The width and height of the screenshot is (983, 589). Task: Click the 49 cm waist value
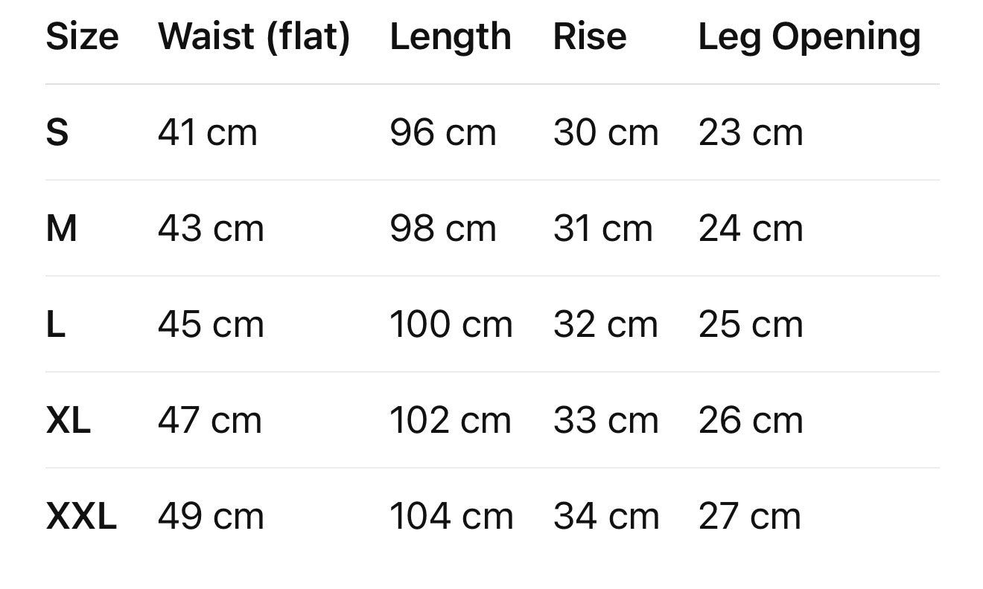(211, 517)
